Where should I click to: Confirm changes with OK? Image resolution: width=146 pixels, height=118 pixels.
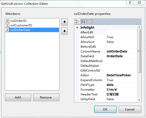click(105, 109)
